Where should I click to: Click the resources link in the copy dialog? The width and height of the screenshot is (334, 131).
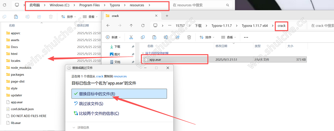pos(120,76)
